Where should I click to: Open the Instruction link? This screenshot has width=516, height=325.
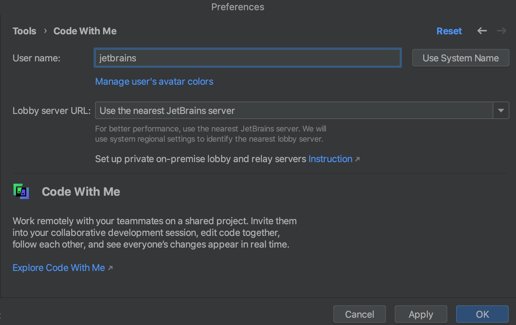[x=330, y=159]
